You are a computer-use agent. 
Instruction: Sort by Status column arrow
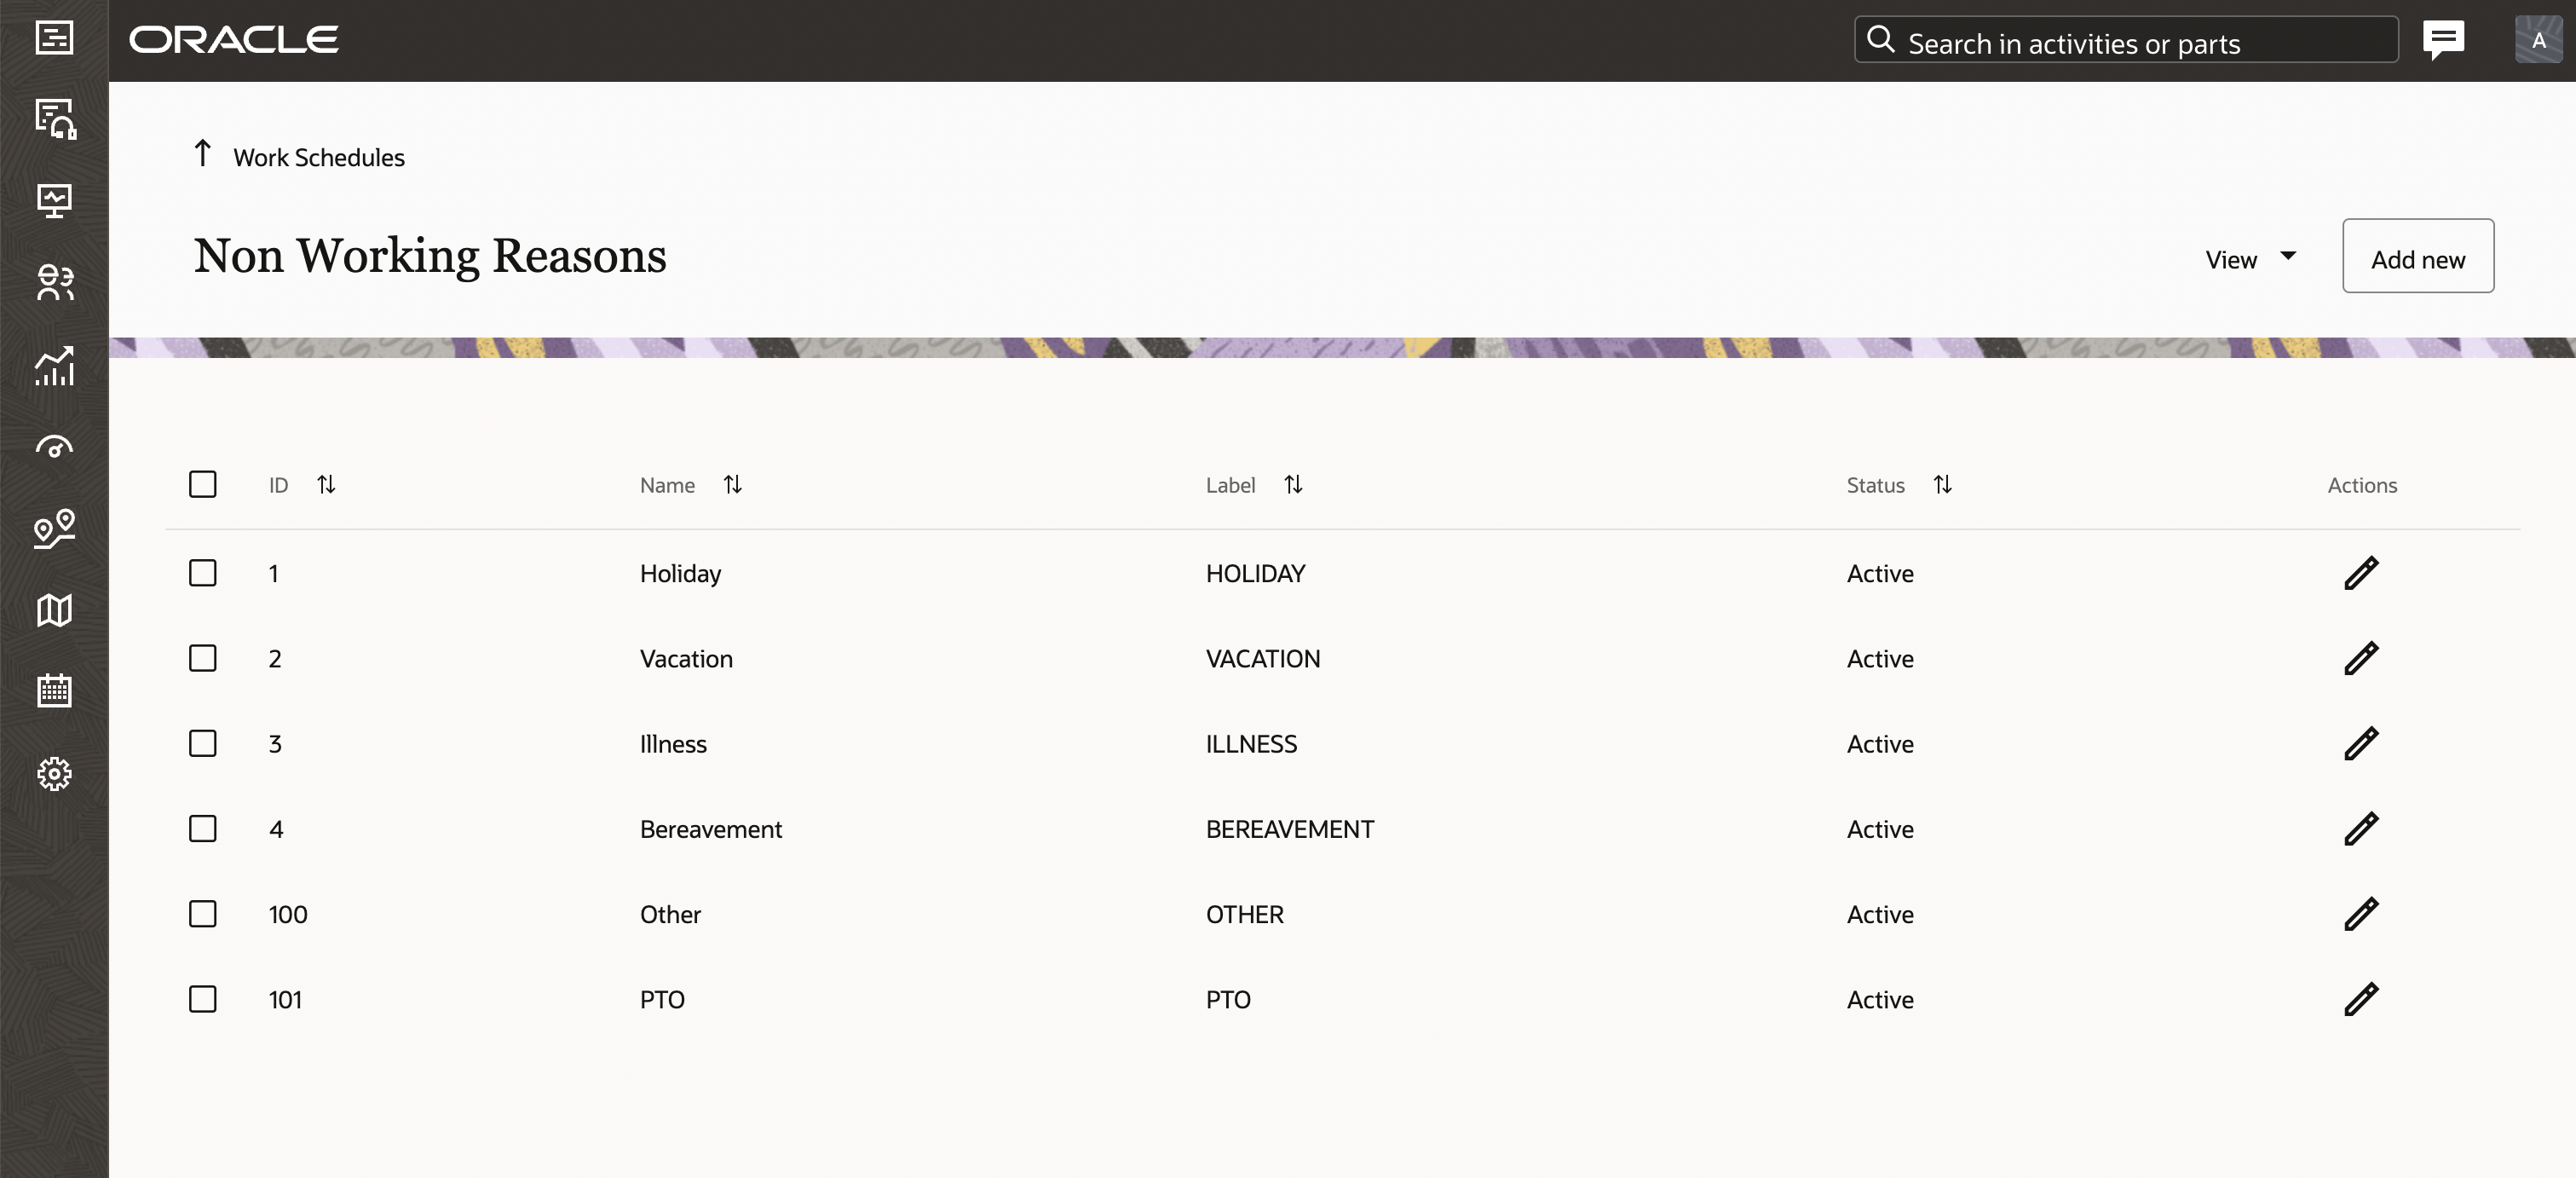point(1944,485)
